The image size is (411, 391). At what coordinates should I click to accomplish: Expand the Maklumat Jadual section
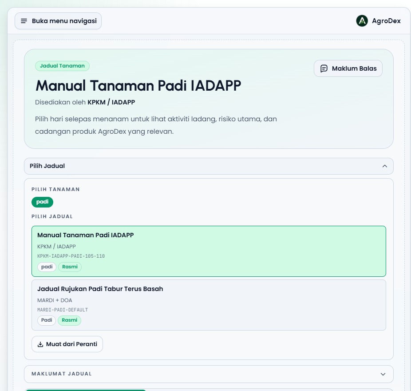tap(209, 374)
